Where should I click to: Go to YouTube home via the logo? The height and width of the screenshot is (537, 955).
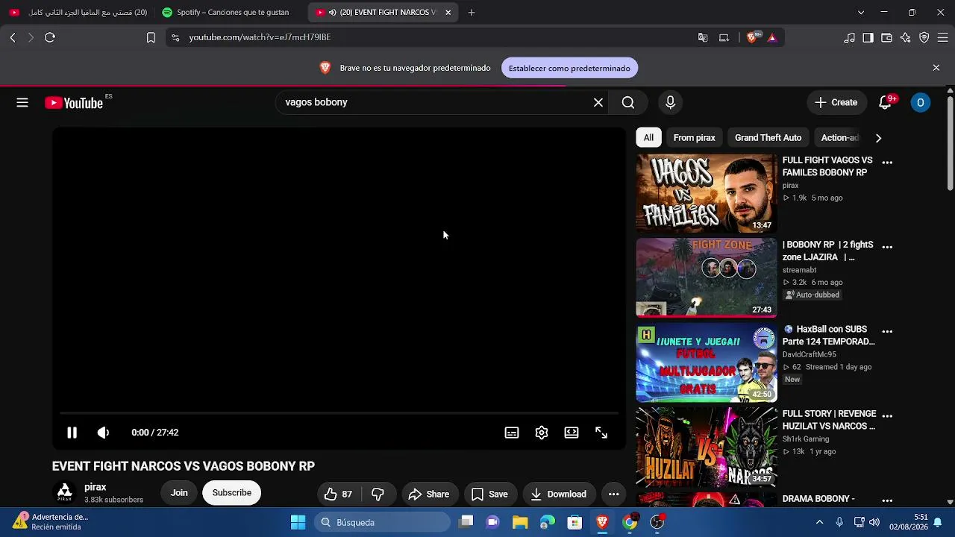pyautogui.click(x=74, y=103)
